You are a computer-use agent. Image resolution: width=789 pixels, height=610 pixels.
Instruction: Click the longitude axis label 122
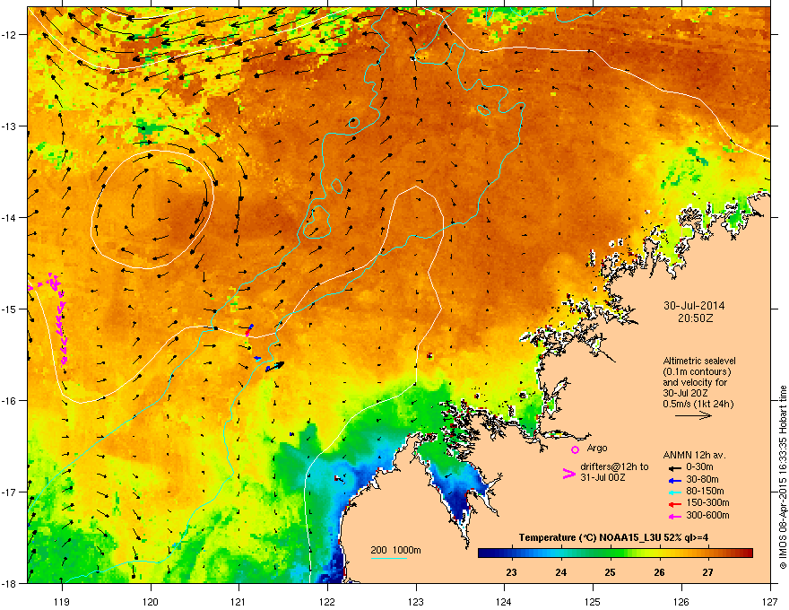(x=327, y=602)
